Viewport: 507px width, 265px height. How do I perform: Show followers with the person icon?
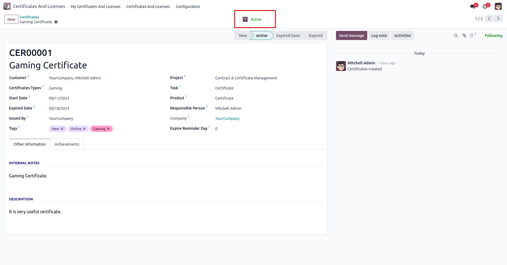click(472, 36)
